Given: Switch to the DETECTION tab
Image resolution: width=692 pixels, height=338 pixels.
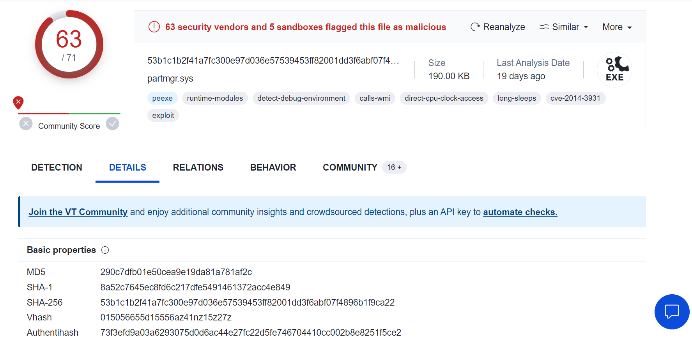Looking at the screenshot, I should (57, 167).
